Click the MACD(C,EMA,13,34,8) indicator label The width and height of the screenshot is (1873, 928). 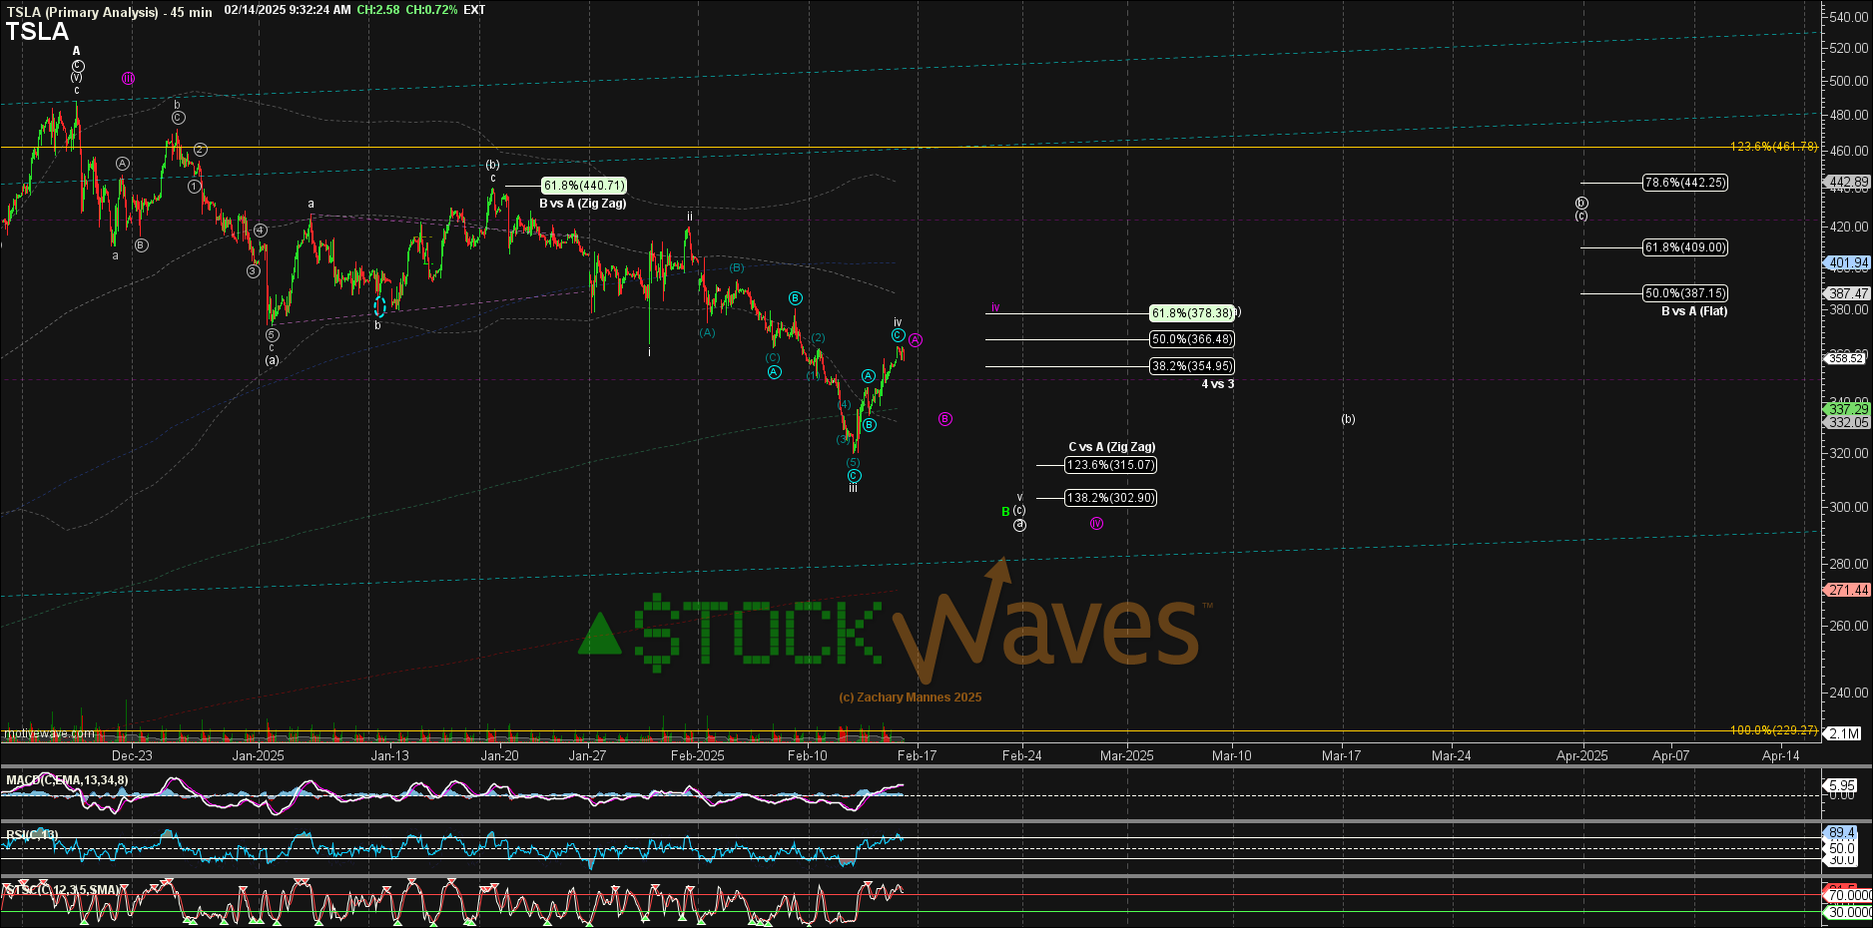pos(67,780)
